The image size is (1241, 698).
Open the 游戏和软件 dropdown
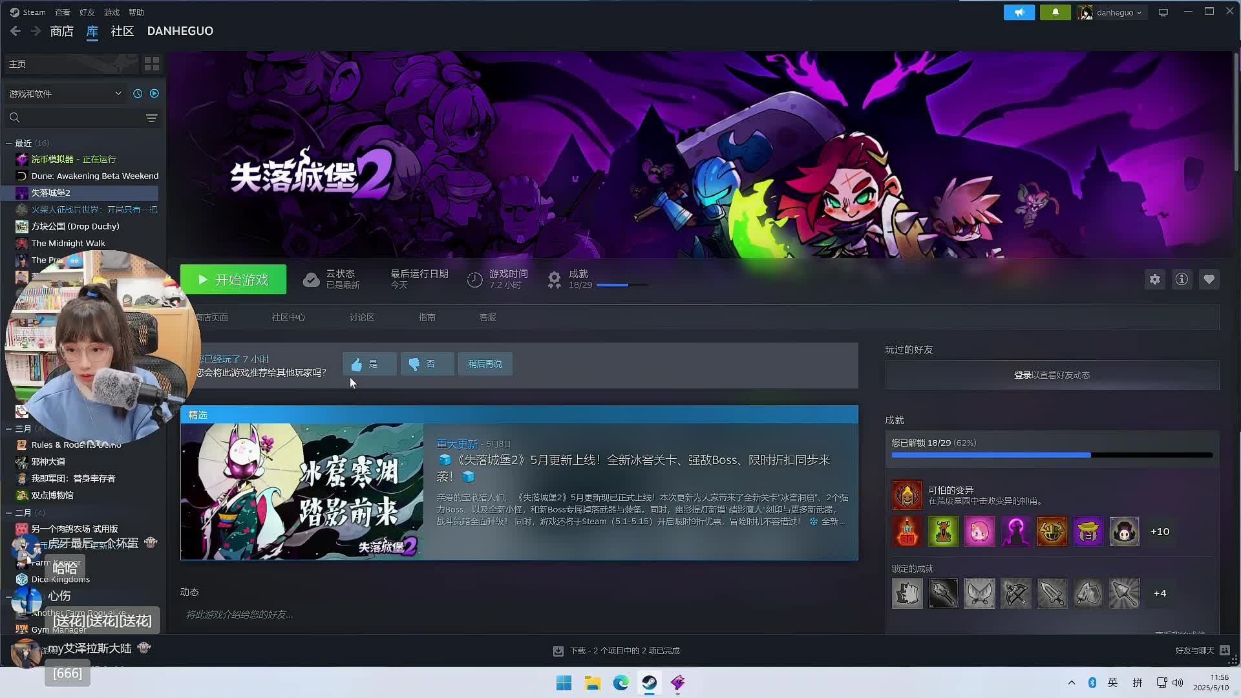pyautogui.click(x=65, y=94)
